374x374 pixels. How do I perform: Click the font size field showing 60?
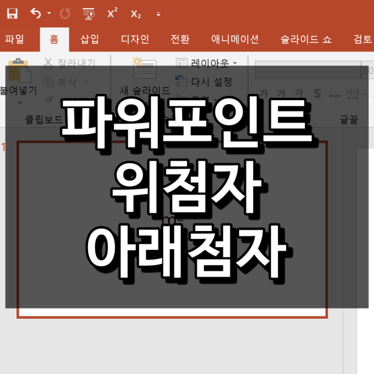[367, 70]
